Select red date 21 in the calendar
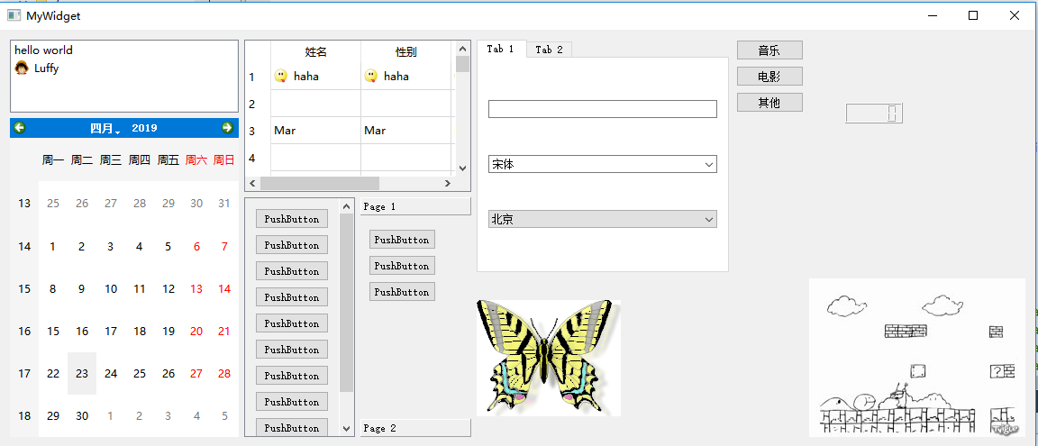Image resolution: width=1038 pixels, height=446 pixels. pyautogui.click(x=224, y=331)
